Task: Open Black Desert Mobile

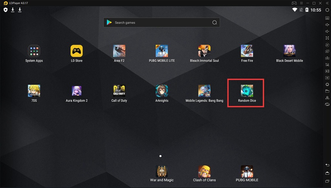Action: [290, 51]
